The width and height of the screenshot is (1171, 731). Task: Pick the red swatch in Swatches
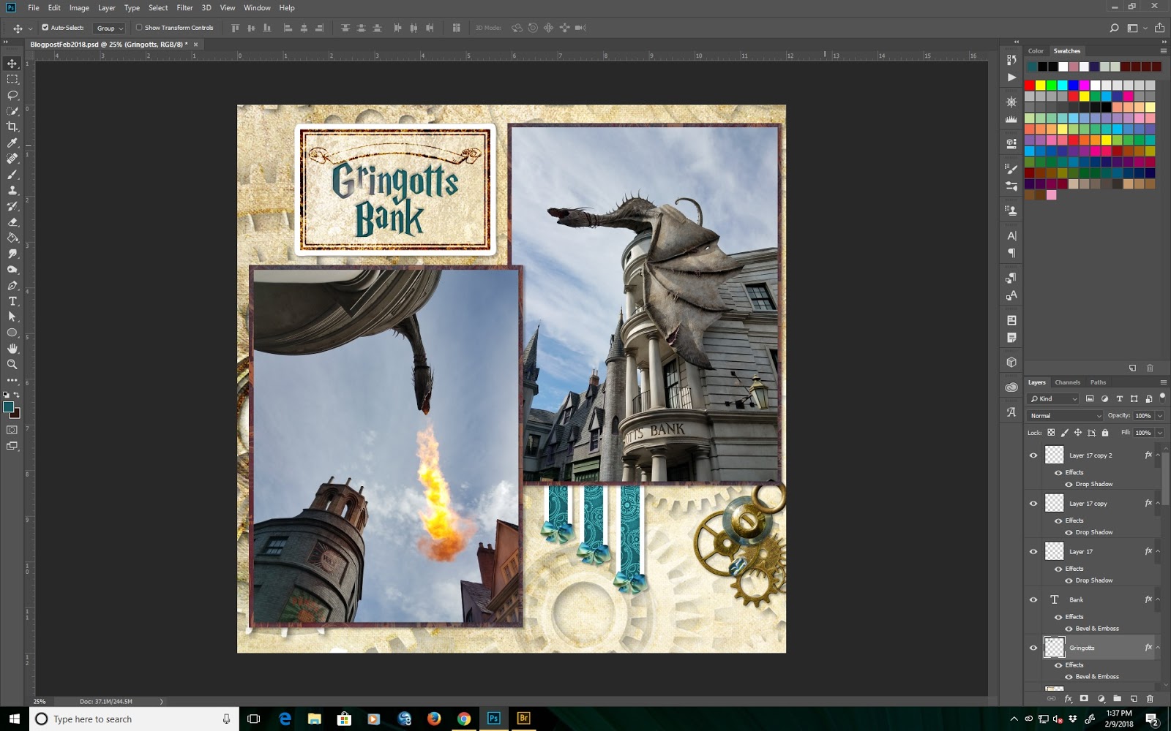pos(1030,86)
